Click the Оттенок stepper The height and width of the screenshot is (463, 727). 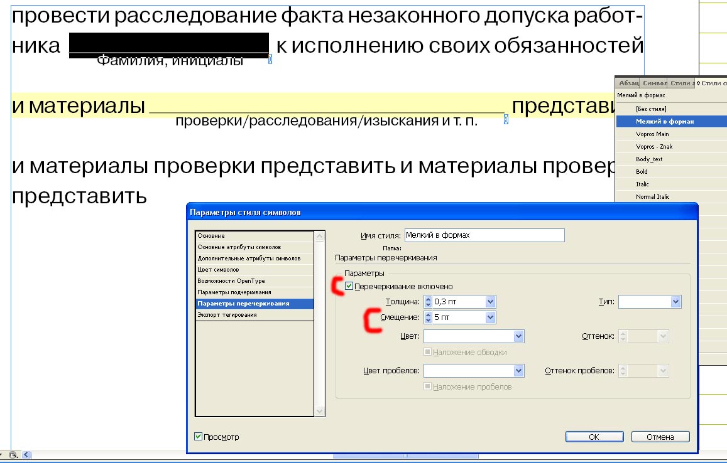(623, 336)
